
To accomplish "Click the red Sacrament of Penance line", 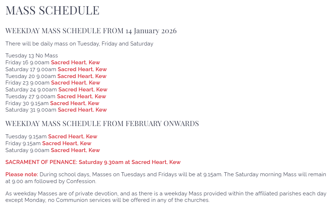I will pyautogui.click(x=93, y=162).
